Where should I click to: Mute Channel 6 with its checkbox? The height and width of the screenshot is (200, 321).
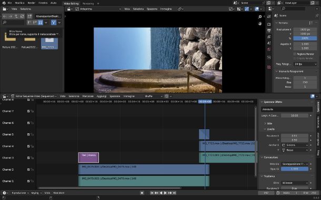(28, 123)
